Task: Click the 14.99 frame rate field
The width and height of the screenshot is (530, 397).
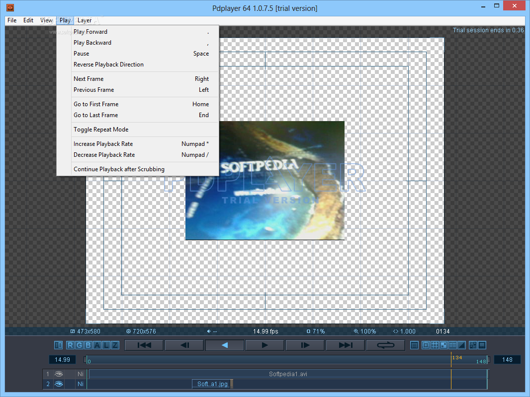Action: [63, 360]
